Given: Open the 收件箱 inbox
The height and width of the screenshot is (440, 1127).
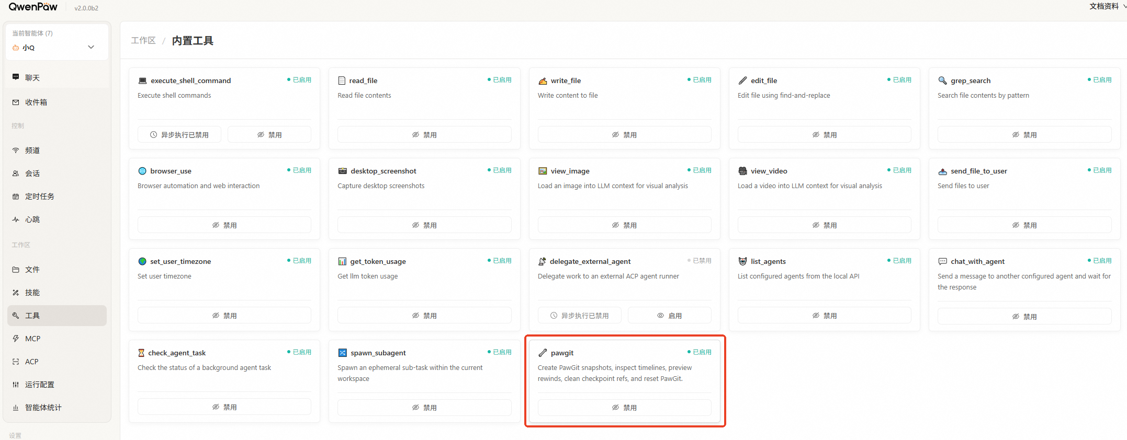Looking at the screenshot, I should tap(57, 102).
